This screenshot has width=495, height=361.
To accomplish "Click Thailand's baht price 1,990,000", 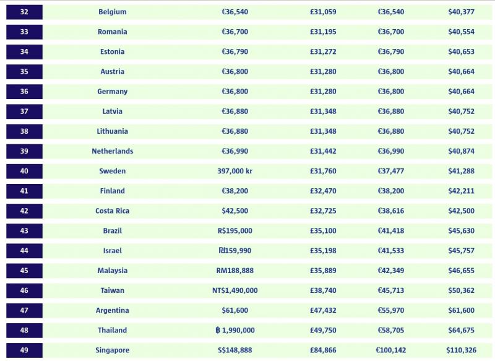I will tap(235, 331).
